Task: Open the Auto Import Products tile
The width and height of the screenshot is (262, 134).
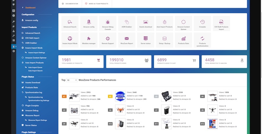Action: (164, 23)
